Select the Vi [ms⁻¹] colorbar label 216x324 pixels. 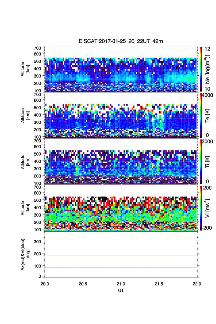[208, 208]
